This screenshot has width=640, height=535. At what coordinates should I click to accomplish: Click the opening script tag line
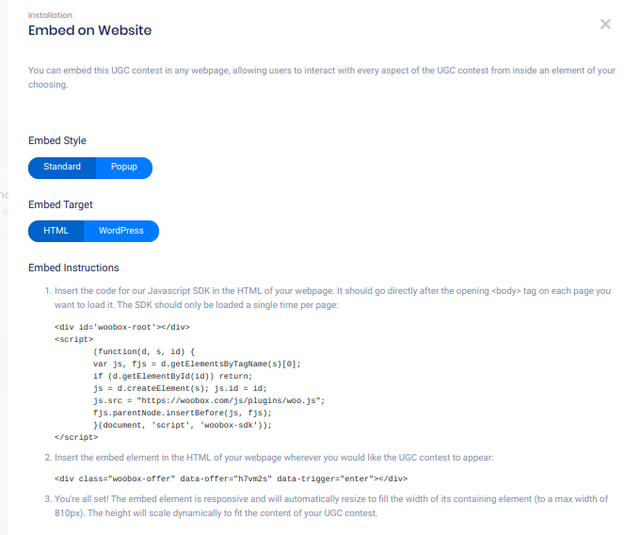click(73, 339)
